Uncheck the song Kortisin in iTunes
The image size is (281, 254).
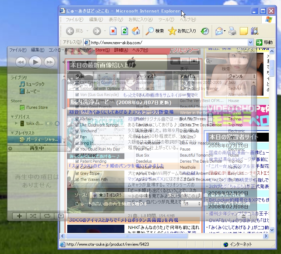[77, 119]
